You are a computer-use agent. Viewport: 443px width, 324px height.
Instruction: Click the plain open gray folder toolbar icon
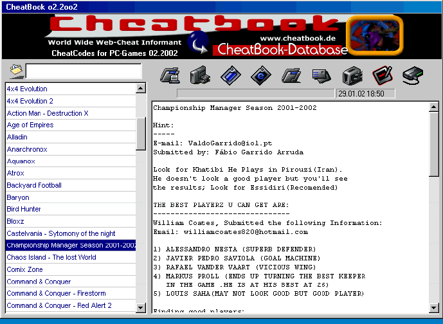[291, 75]
